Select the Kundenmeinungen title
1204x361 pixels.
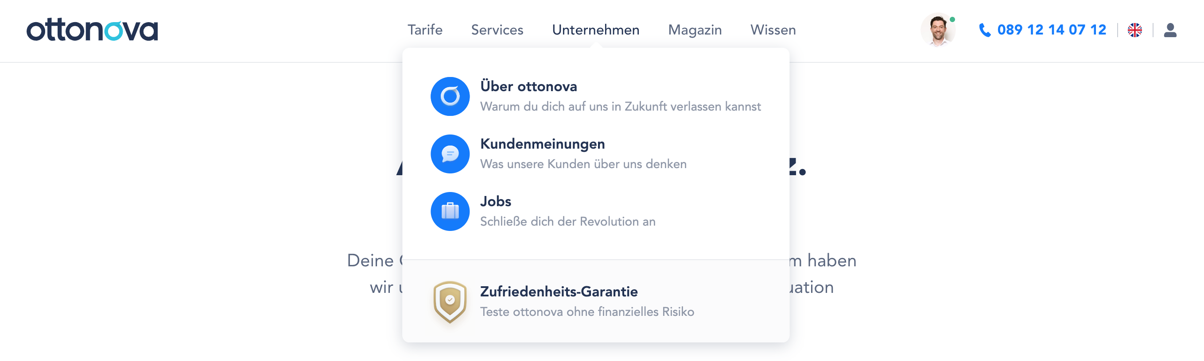542,144
